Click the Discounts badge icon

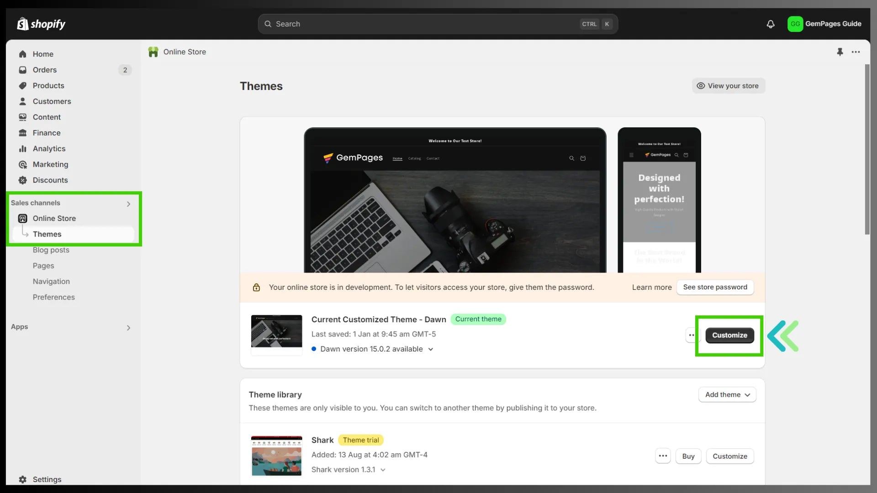(x=22, y=180)
